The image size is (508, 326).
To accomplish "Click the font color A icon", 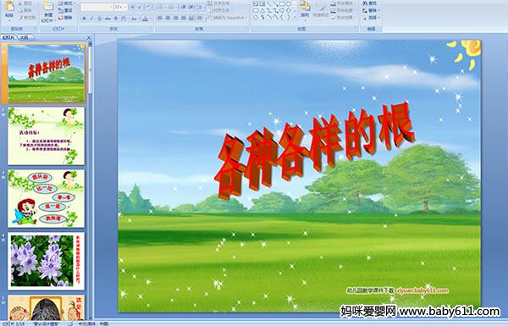I will pos(145,19).
